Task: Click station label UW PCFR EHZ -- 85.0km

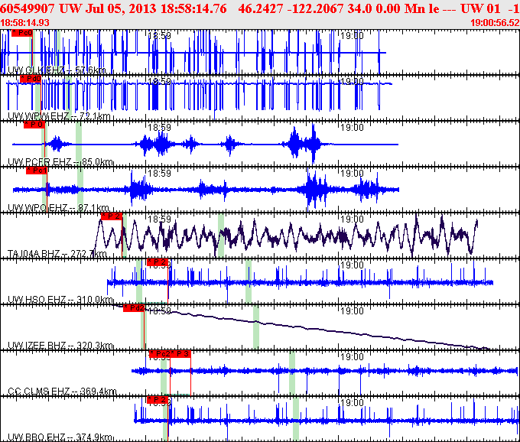Action: [x=60, y=162]
